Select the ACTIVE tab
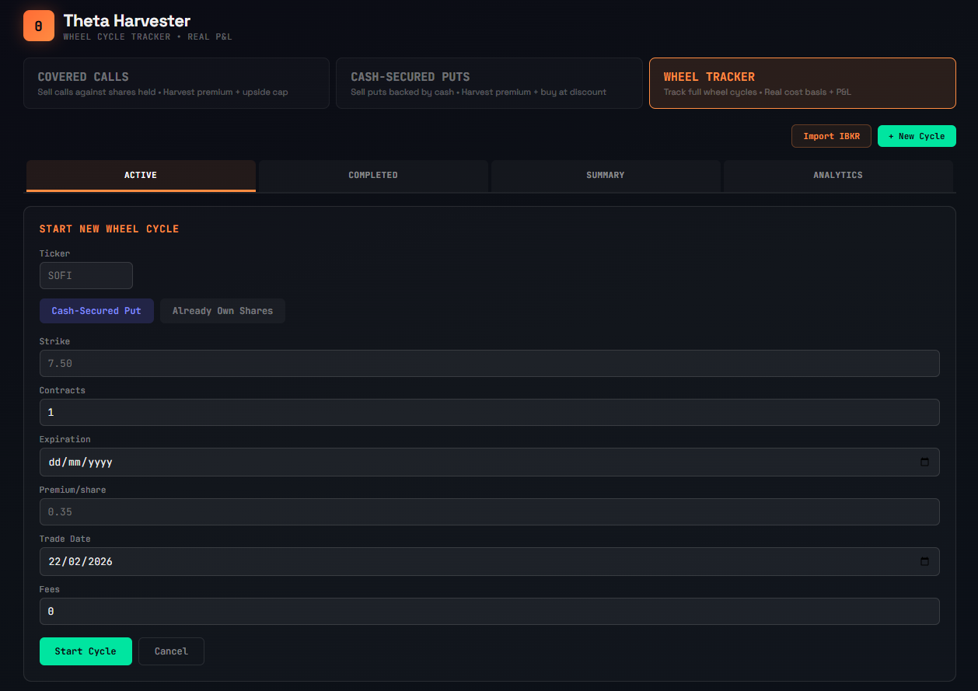 point(141,175)
